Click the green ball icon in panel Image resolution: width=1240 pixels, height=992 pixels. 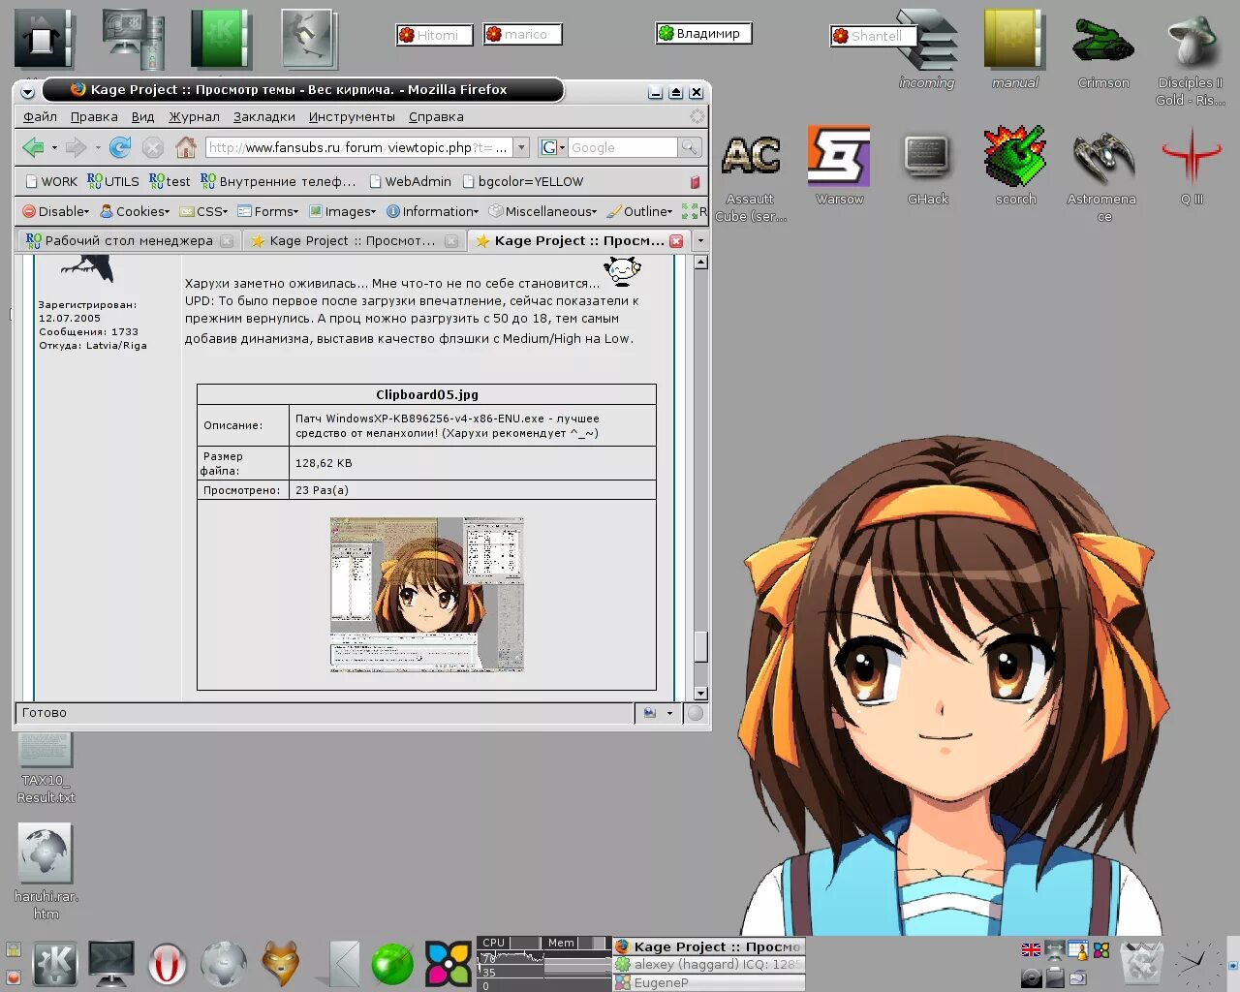pos(392,965)
